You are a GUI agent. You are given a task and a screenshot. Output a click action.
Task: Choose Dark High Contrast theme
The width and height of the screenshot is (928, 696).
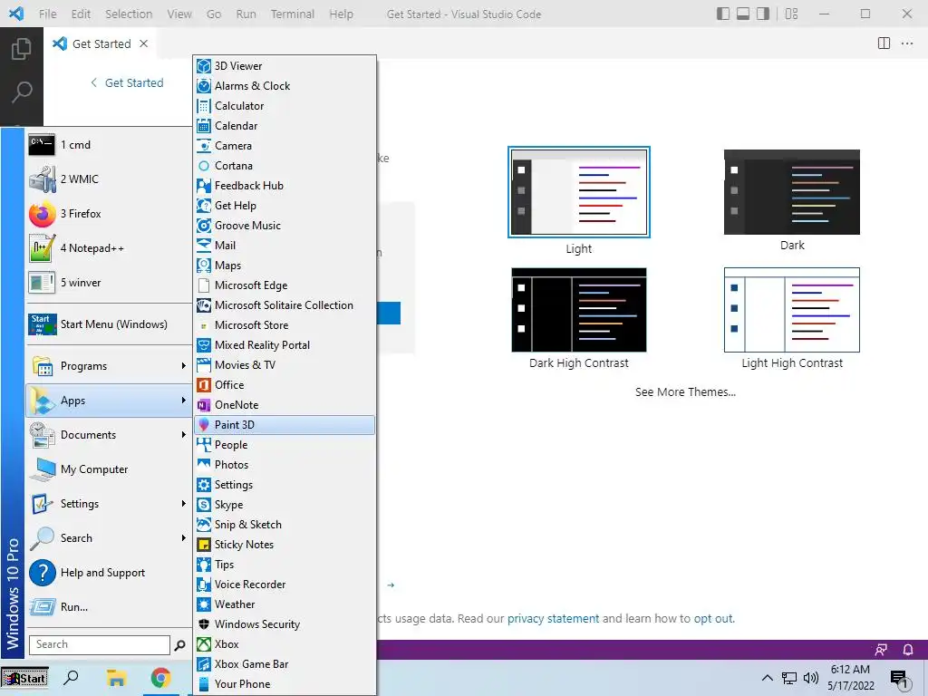[x=579, y=310]
